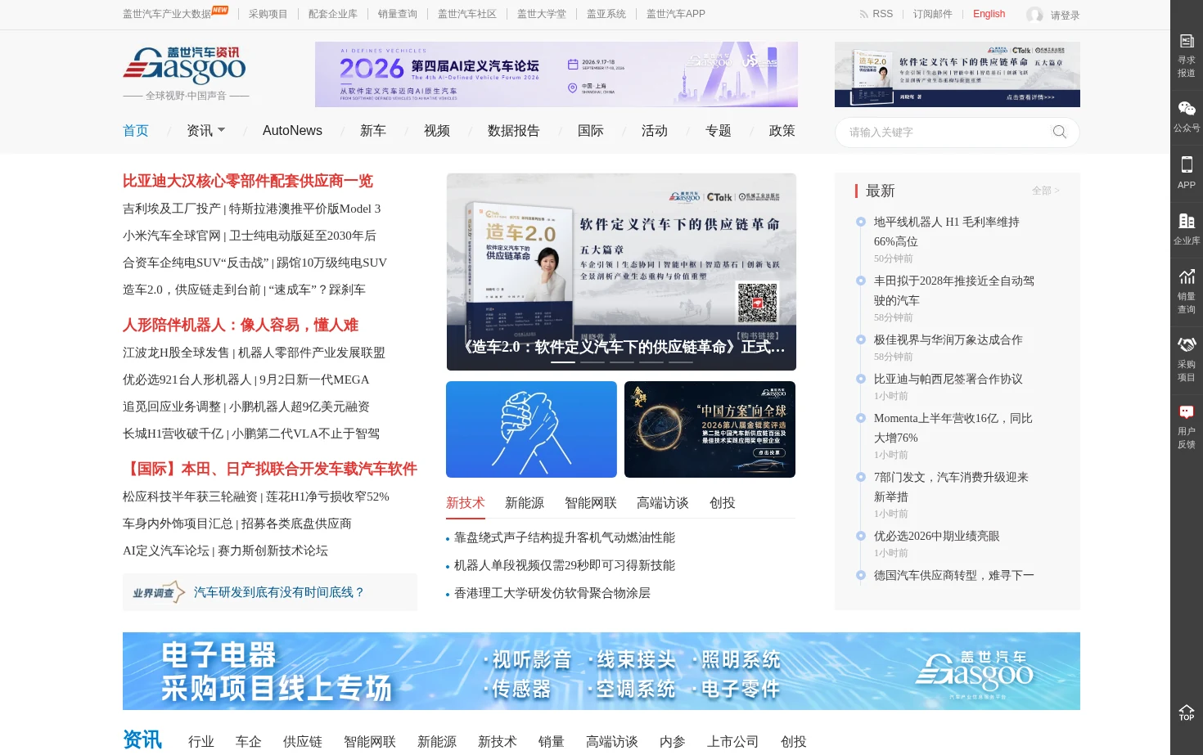Open the small 软件定义汽车下的供应链革命 header ad

[x=957, y=74]
